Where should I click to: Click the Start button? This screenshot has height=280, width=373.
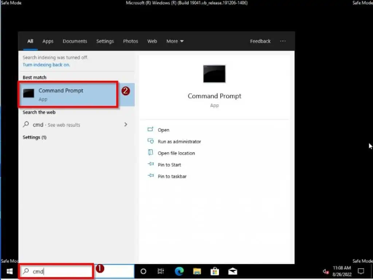(9, 271)
